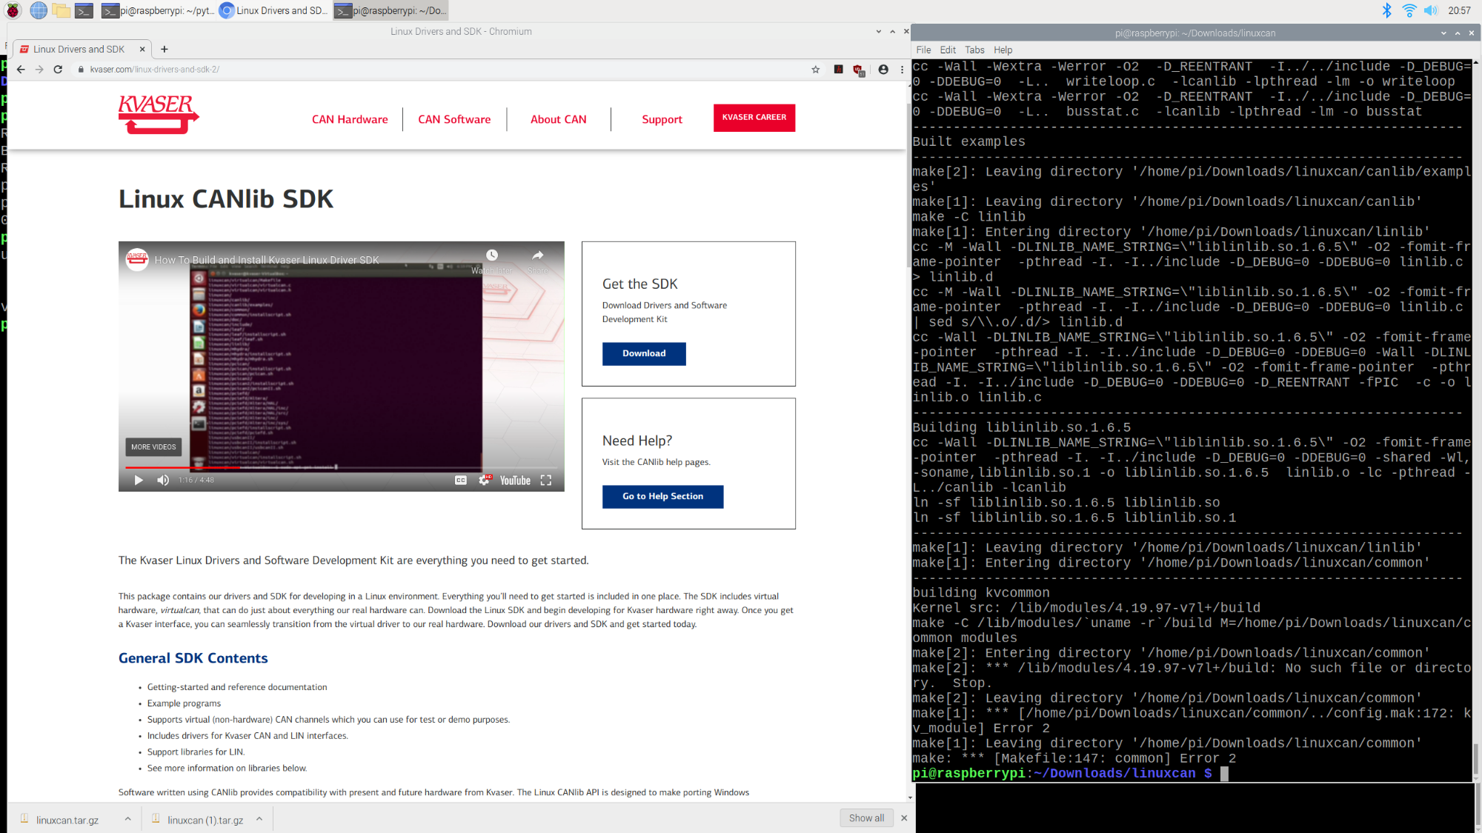The height and width of the screenshot is (833, 1482).
Task: Play the YouTube video
Action: (x=139, y=480)
